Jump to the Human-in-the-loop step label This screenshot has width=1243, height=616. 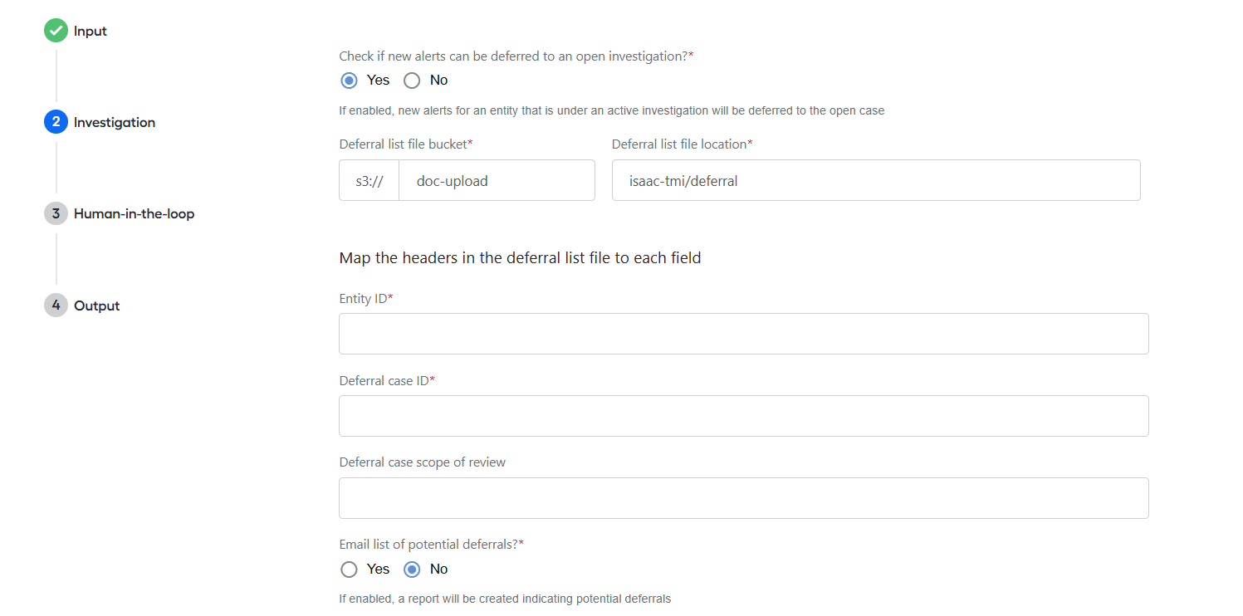pos(134,213)
